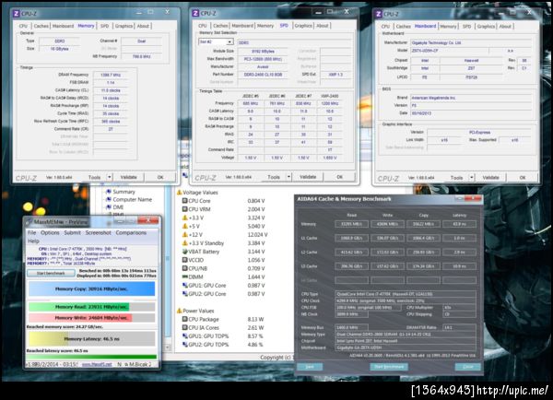Click the CPU Package 8.13 W value
Viewport: 553px width, 400px height.
click(255, 319)
